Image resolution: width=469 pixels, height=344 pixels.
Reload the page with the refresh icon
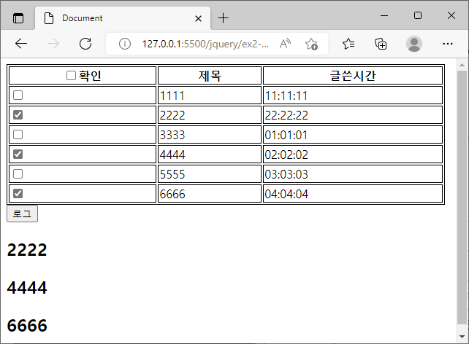point(85,44)
